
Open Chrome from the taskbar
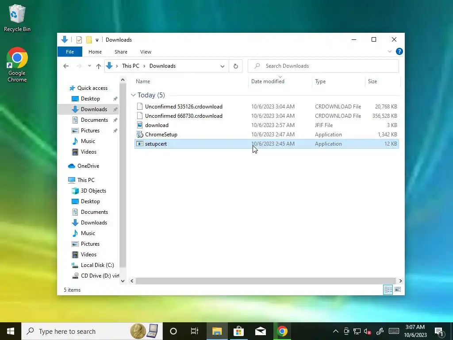282,331
